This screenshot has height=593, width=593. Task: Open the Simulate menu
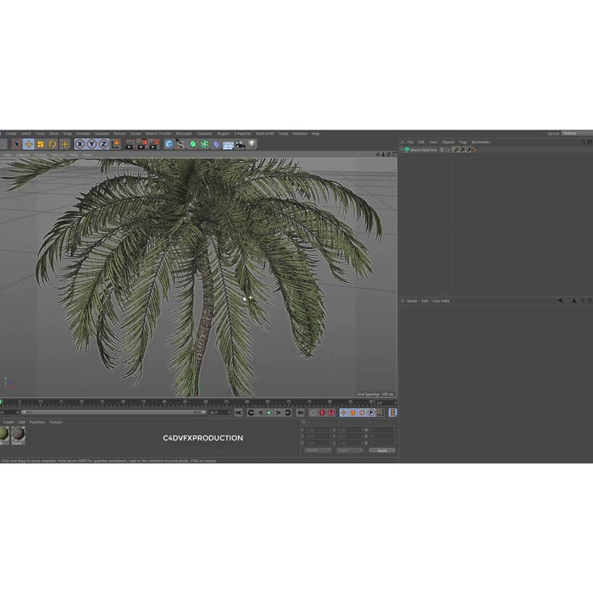(102, 134)
